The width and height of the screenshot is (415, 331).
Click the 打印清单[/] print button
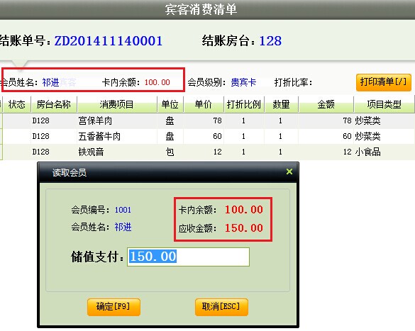[x=384, y=82]
